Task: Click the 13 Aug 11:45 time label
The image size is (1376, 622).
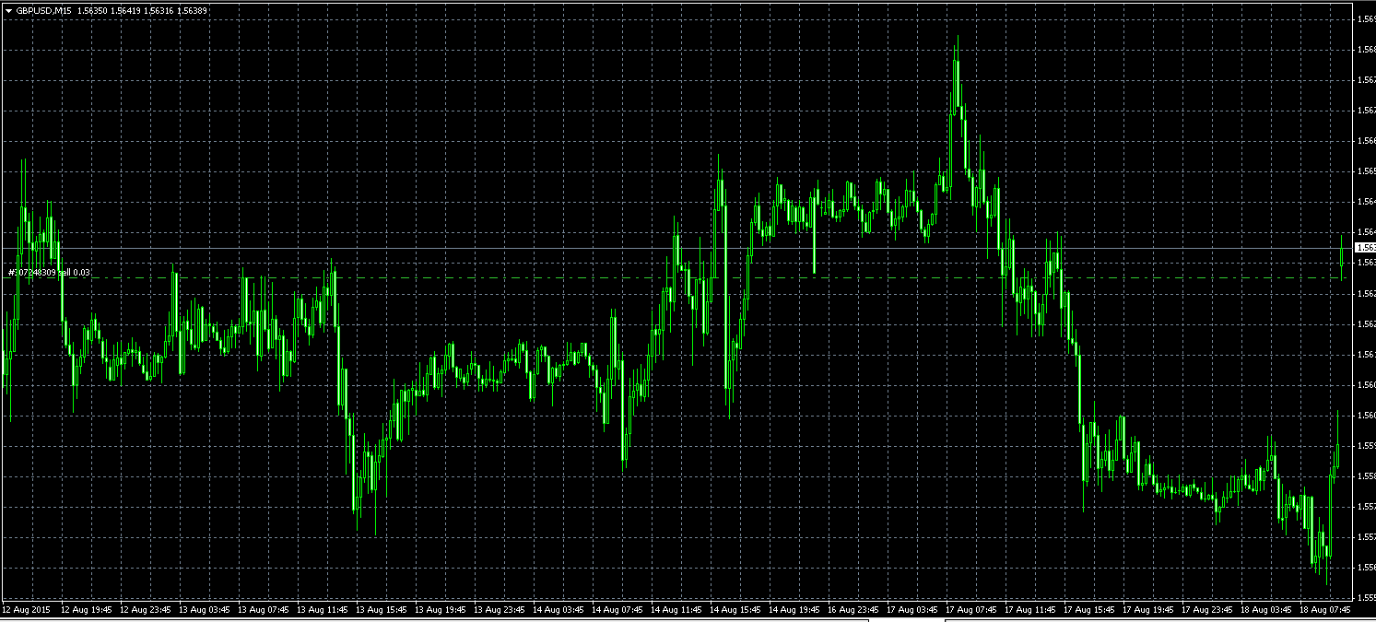Action: tap(323, 610)
